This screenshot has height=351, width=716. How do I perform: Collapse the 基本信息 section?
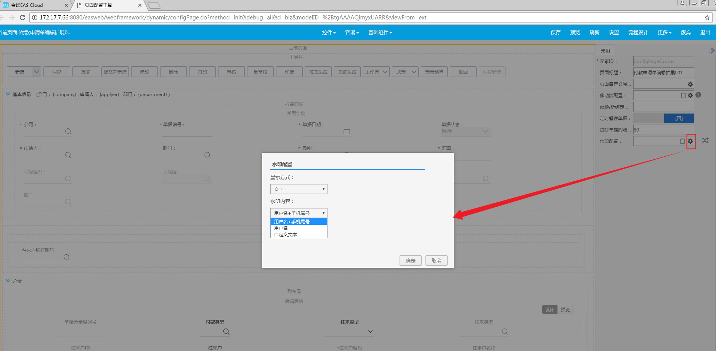(8, 94)
